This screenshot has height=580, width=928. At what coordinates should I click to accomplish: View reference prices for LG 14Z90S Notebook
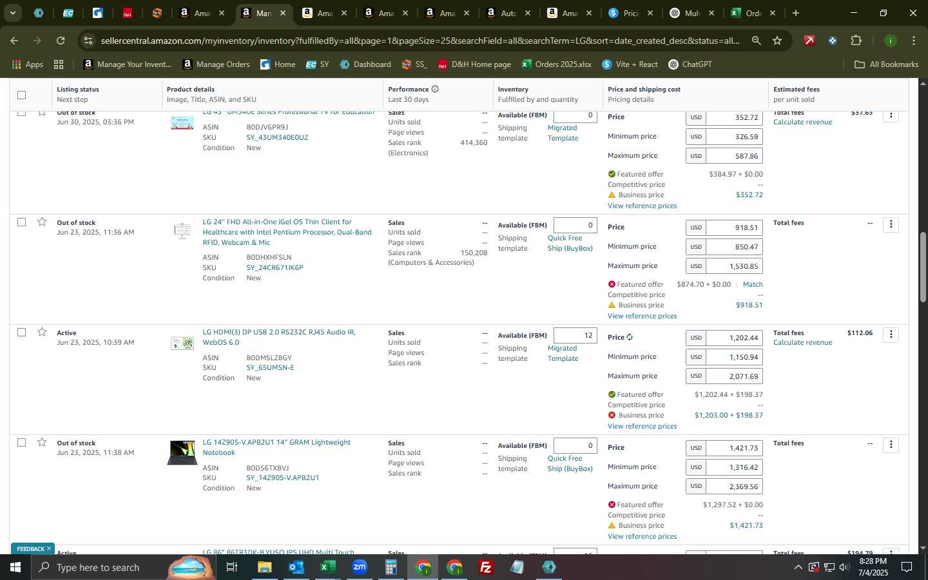coord(642,536)
